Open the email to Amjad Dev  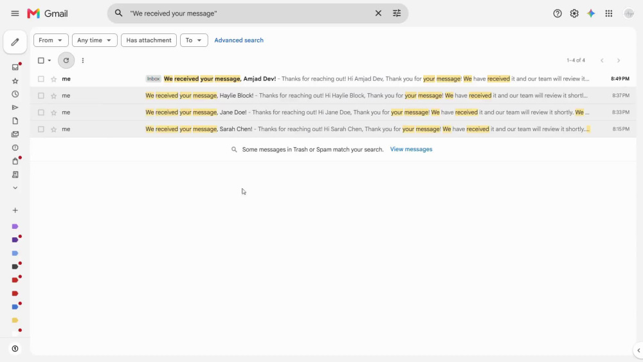click(x=333, y=78)
